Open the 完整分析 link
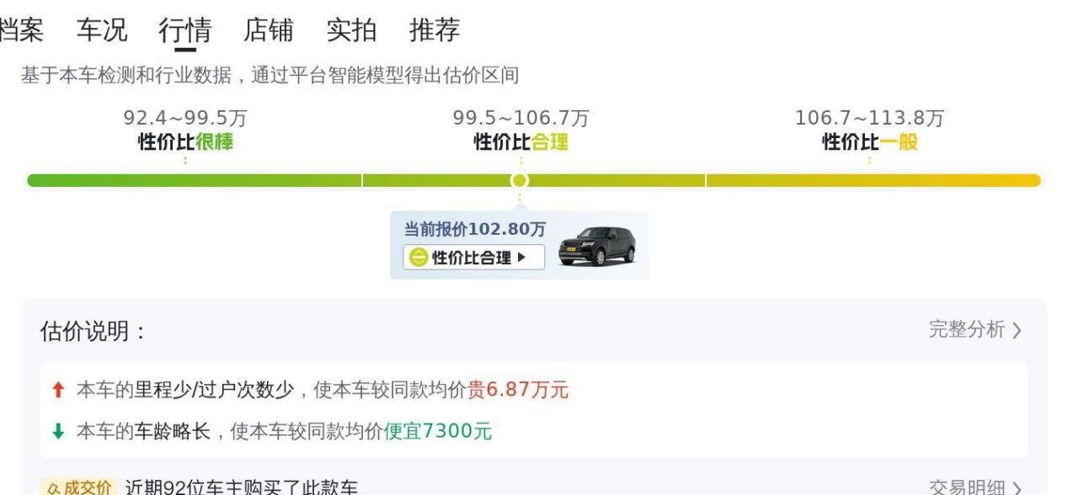This screenshot has width=1068, height=495. coord(975,330)
